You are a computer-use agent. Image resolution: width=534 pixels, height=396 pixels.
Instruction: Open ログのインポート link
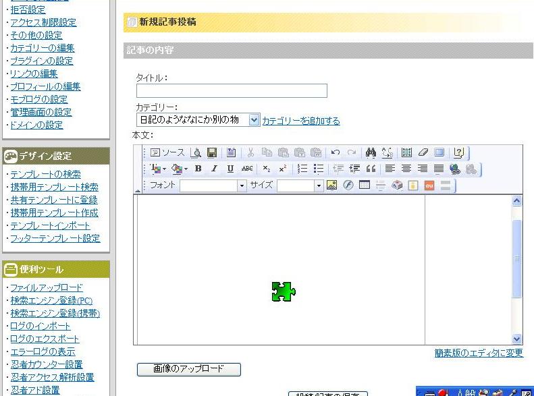(41, 326)
